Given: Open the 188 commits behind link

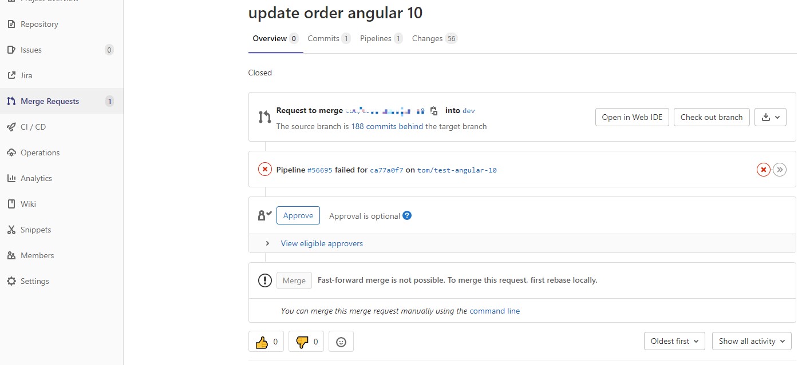Looking at the screenshot, I should pos(387,126).
